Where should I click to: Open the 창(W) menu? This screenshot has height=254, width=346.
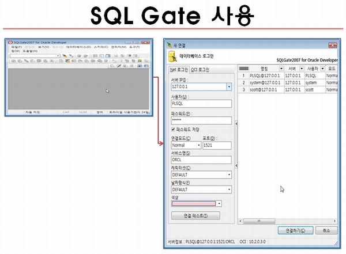point(16,51)
